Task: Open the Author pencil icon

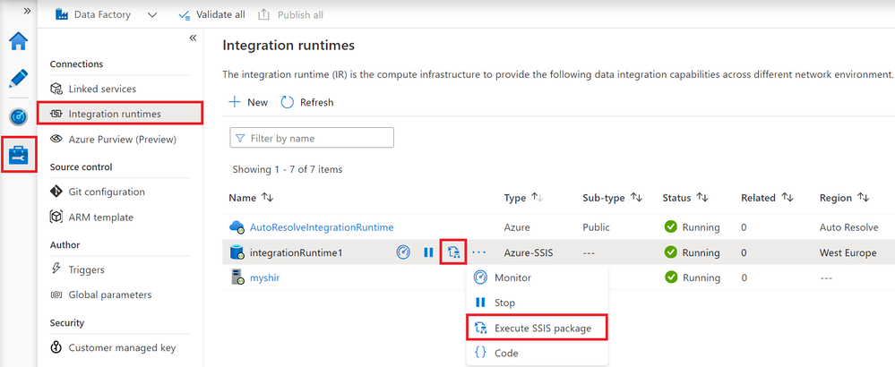Action: pyautogui.click(x=18, y=79)
